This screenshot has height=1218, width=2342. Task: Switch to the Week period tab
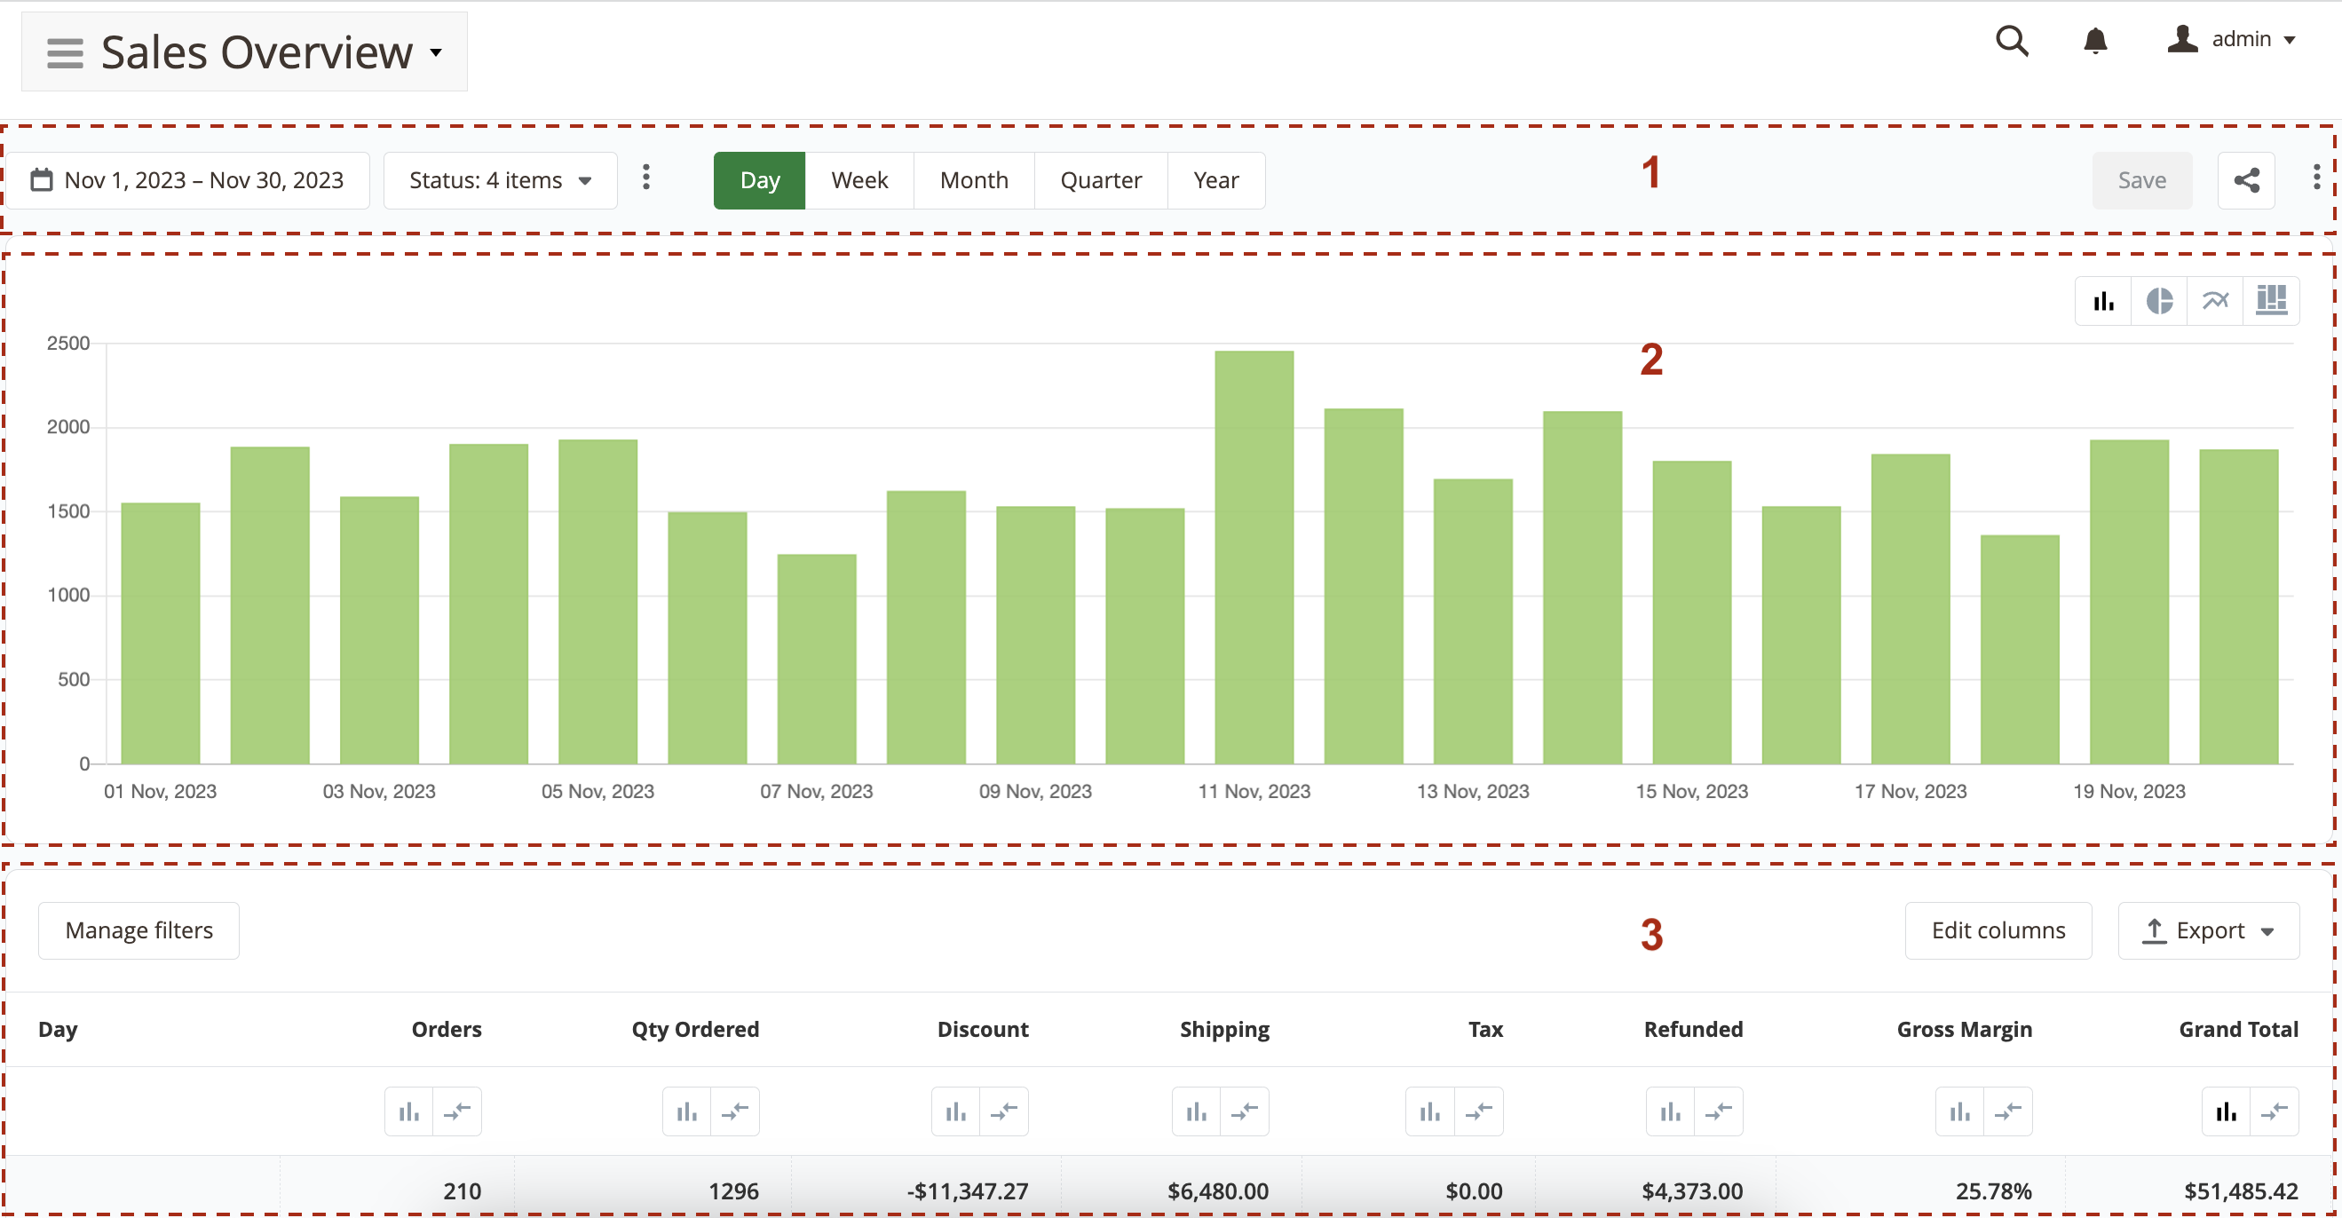pyautogui.click(x=858, y=180)
